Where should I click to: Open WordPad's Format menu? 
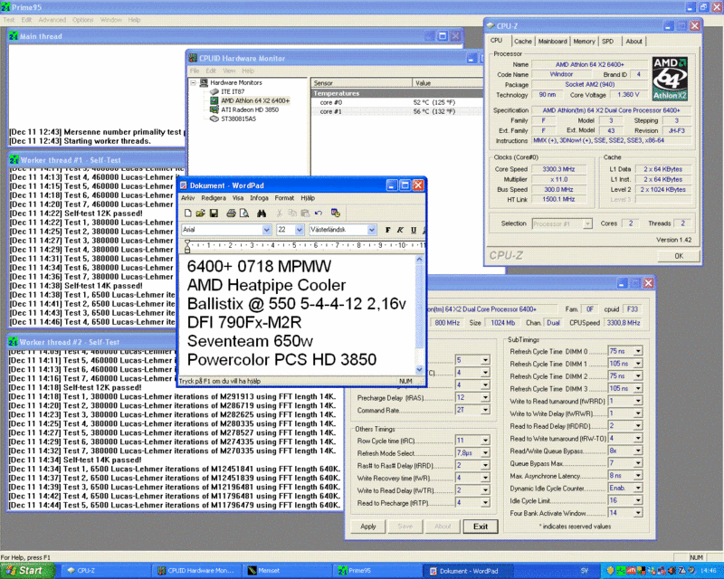click(284, 198)
